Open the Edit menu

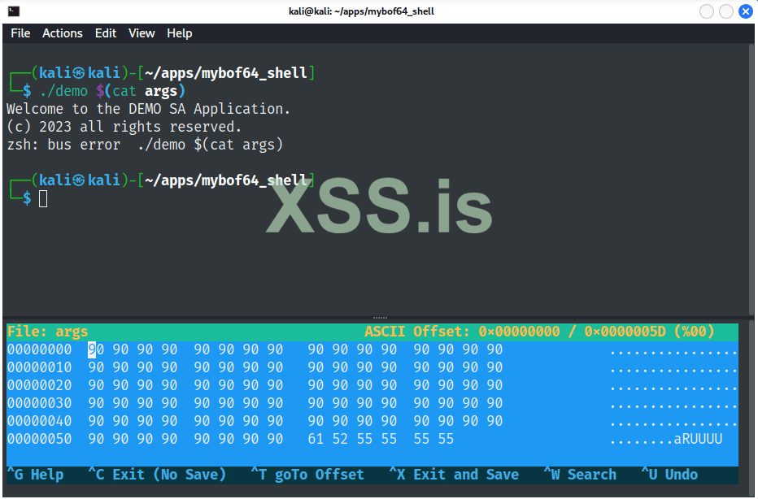[x=105, y=33]
